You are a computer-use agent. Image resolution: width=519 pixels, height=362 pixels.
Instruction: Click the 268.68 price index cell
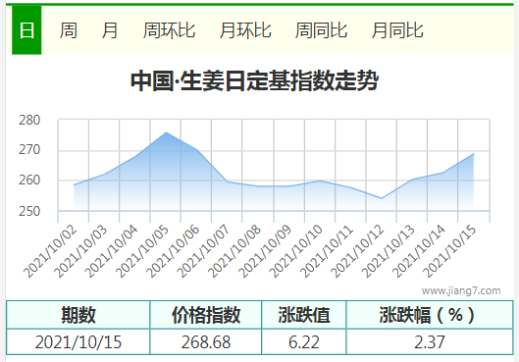pyautogui.click(x=206, y=342)
